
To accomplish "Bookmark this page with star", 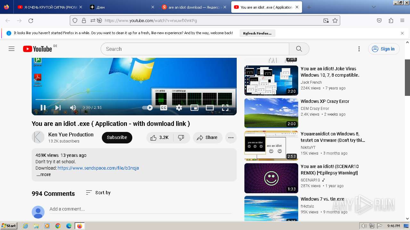I will click(x=335, y=20).
